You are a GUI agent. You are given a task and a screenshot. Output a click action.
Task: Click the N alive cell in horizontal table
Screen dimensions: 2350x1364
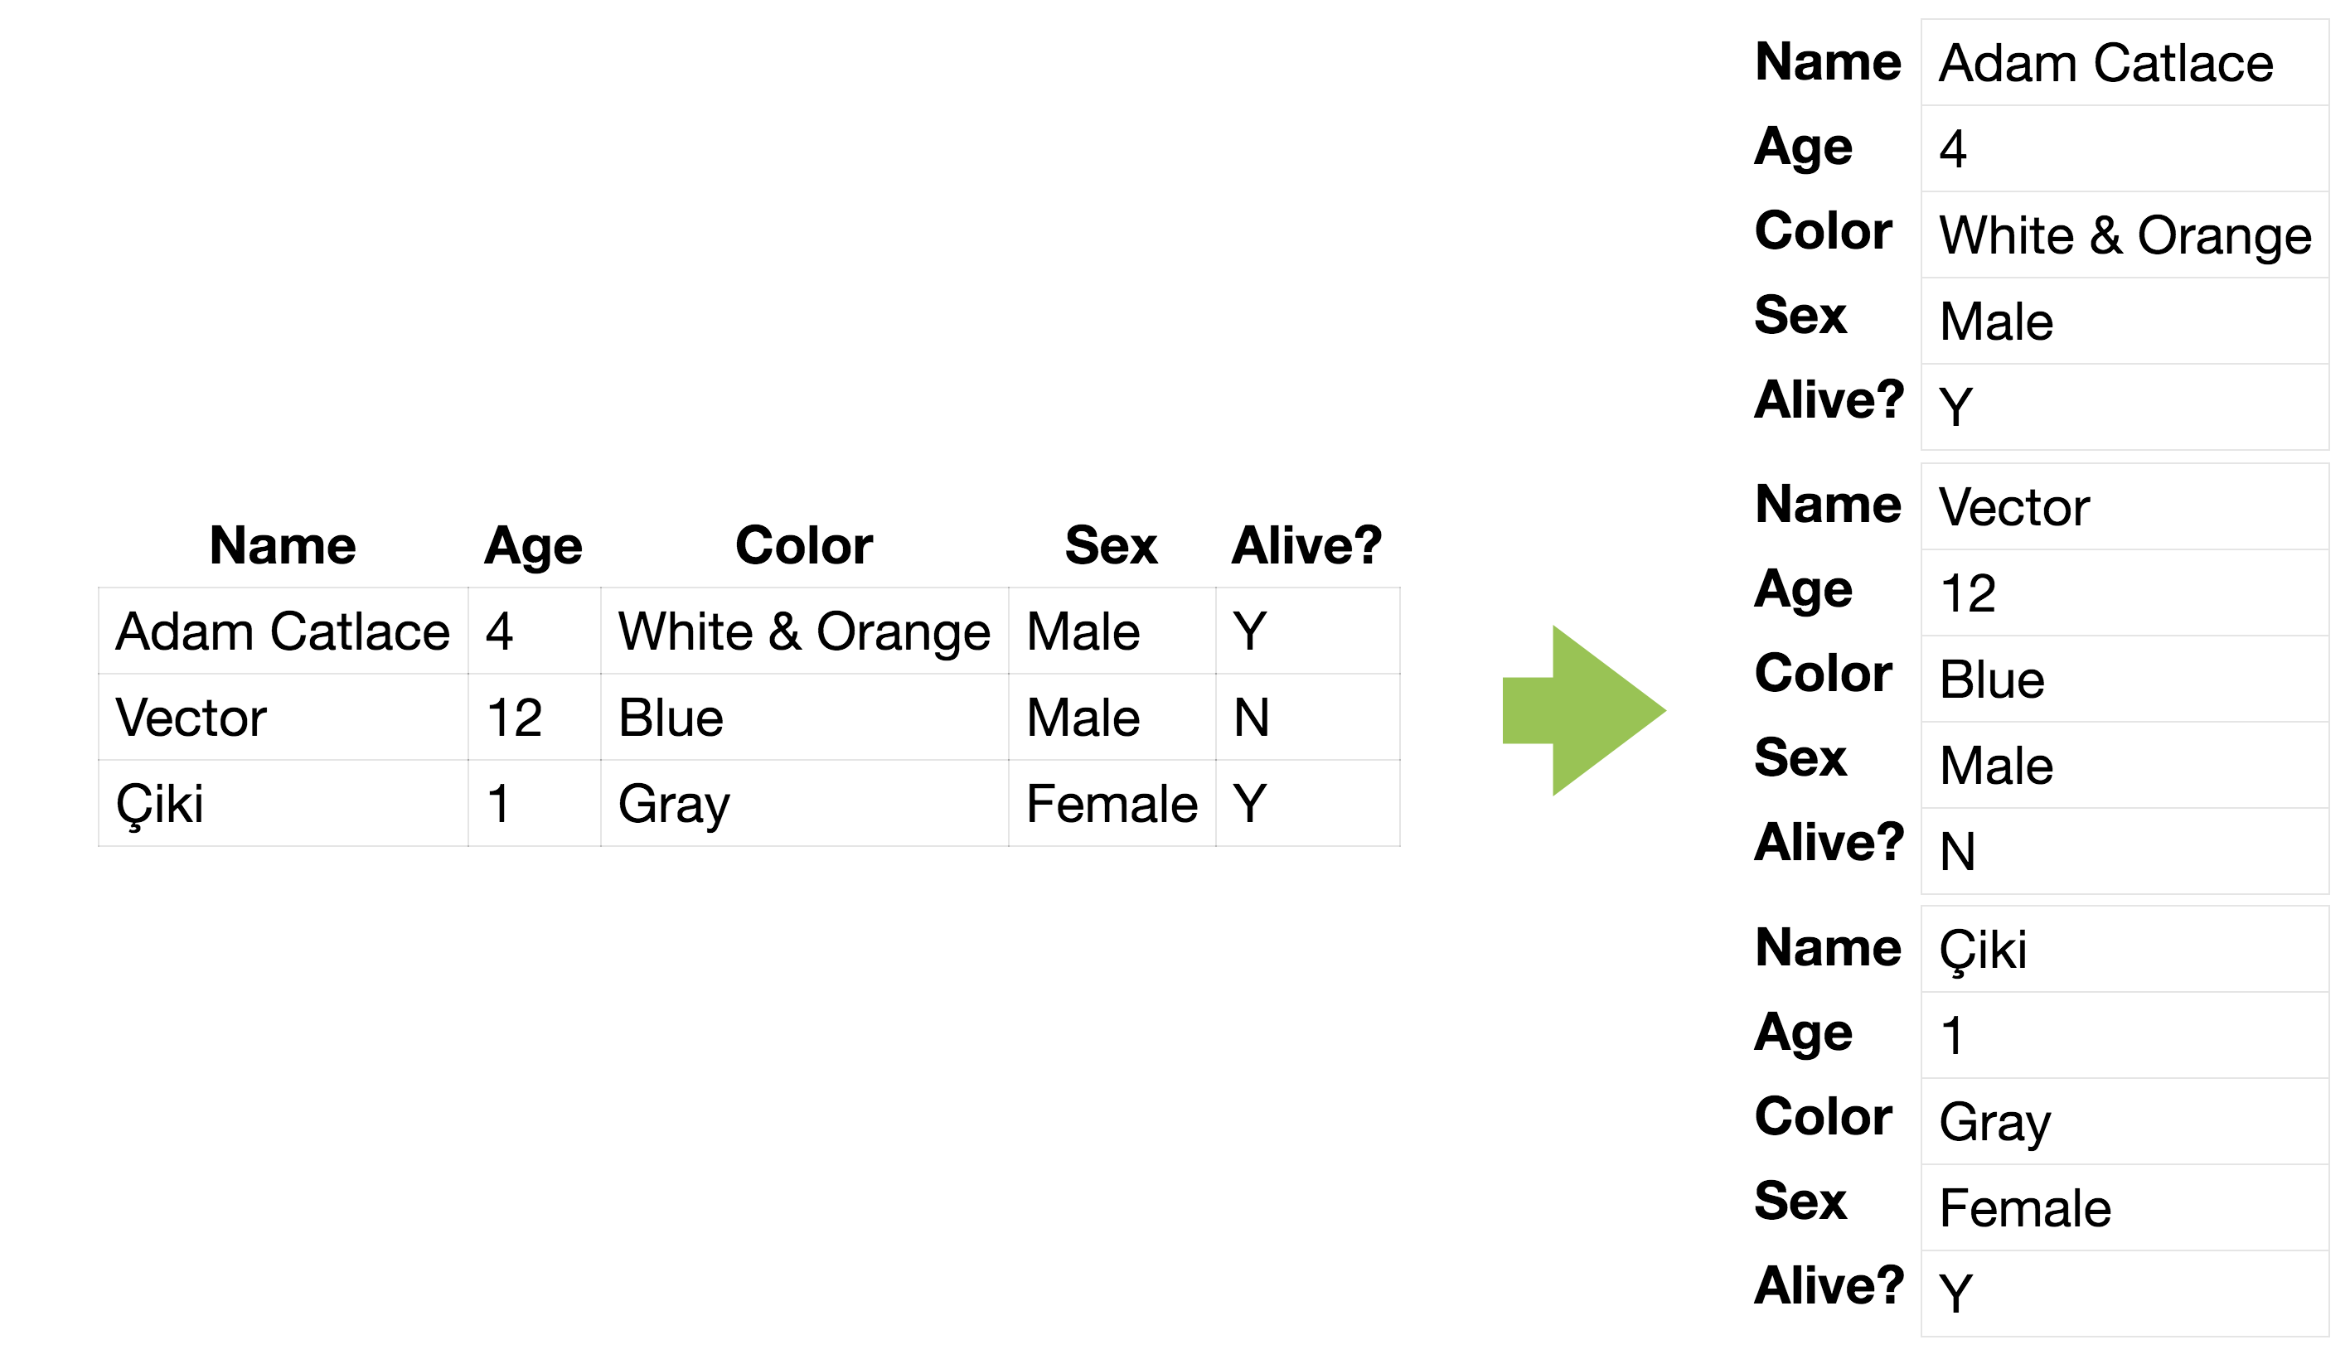tap(1252, 718)
